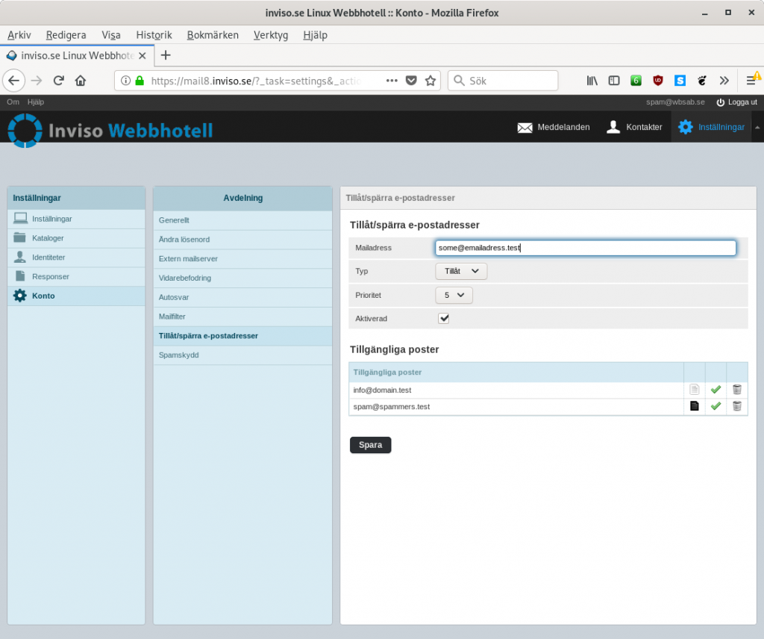Image resolution: width=764 pixels, height=639 pixels.
Task: Click the Logga ut link
Action: pyautogui.click(x=736, y=102)
